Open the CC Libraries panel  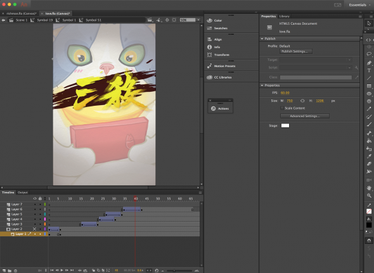coord(219,77)
